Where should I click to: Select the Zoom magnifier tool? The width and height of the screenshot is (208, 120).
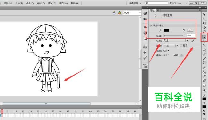click(x=204, y=90)
